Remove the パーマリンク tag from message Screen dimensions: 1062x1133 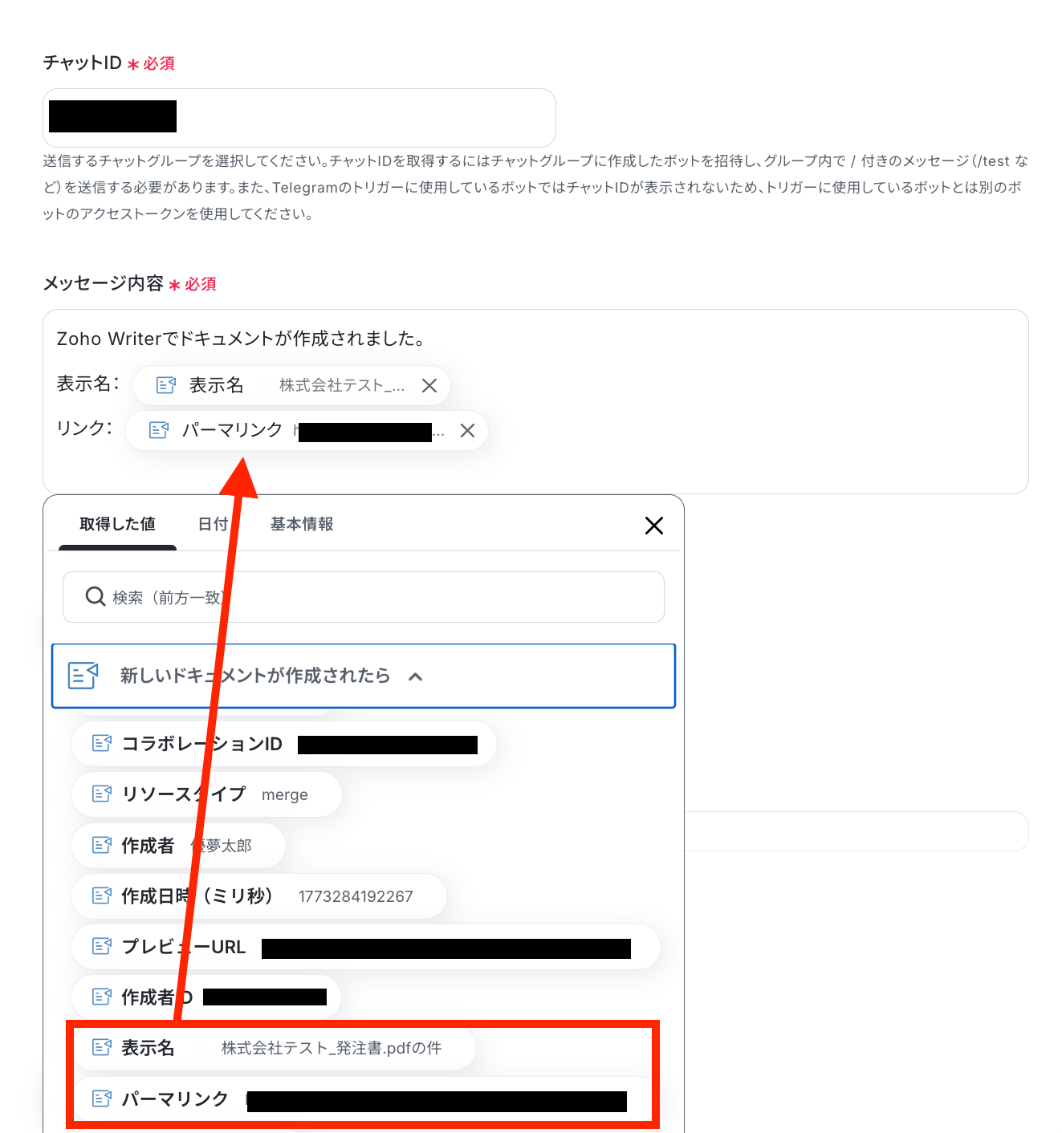click(467, 431)
